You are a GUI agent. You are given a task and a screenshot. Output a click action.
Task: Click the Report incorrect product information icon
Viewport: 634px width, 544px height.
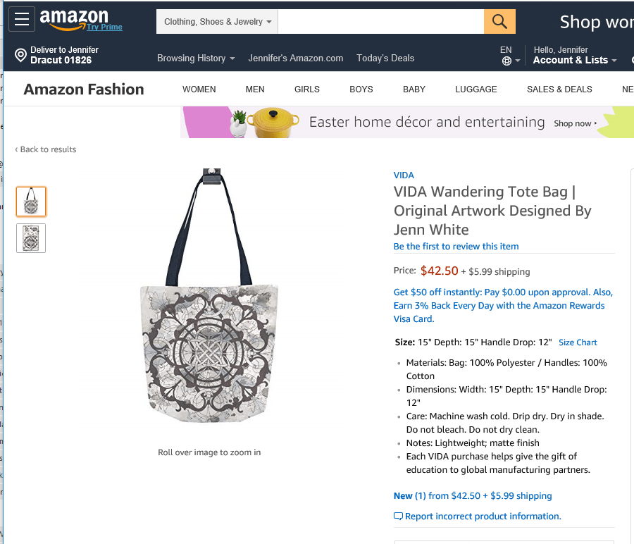click(398, 517)
